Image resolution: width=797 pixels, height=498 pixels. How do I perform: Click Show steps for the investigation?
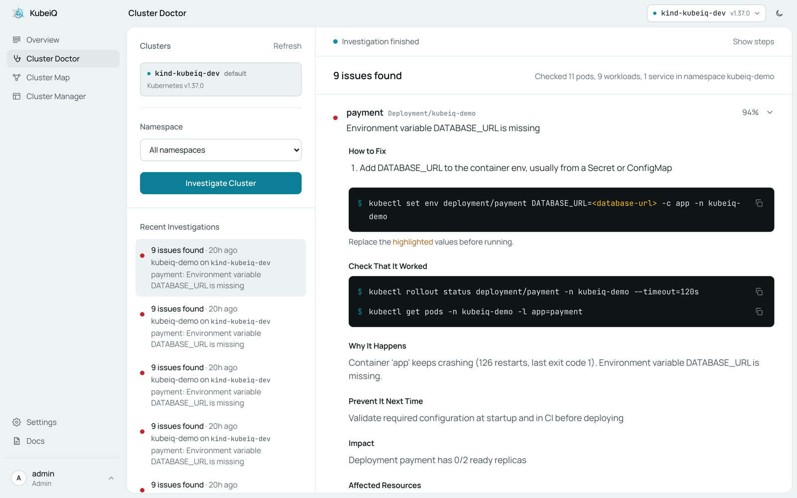(x=753, y=42)
